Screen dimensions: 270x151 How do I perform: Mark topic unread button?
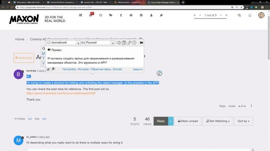(x=188, y=121)
